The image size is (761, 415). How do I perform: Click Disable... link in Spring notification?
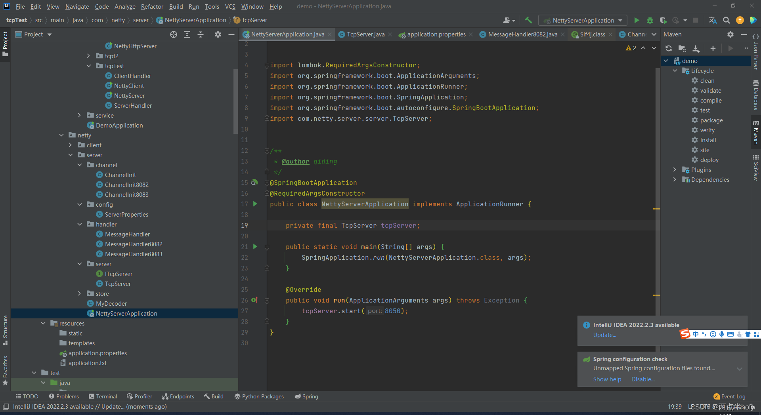(643, 379)
